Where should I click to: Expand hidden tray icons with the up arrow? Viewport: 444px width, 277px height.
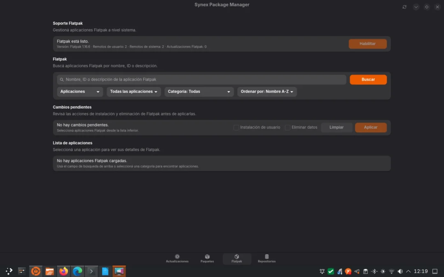point(408,271)
